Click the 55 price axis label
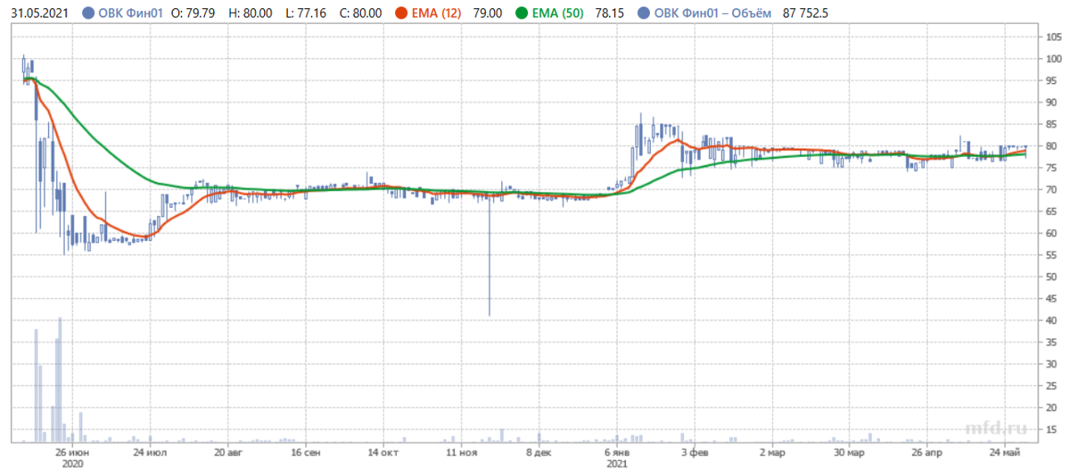The width and height of the screenshot is (1070, 471). click(1051, 255)
